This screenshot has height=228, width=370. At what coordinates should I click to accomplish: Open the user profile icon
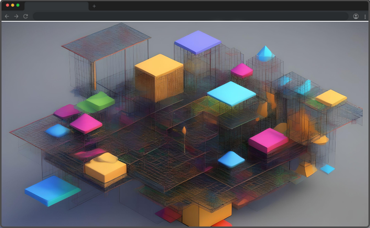point(356,16)
